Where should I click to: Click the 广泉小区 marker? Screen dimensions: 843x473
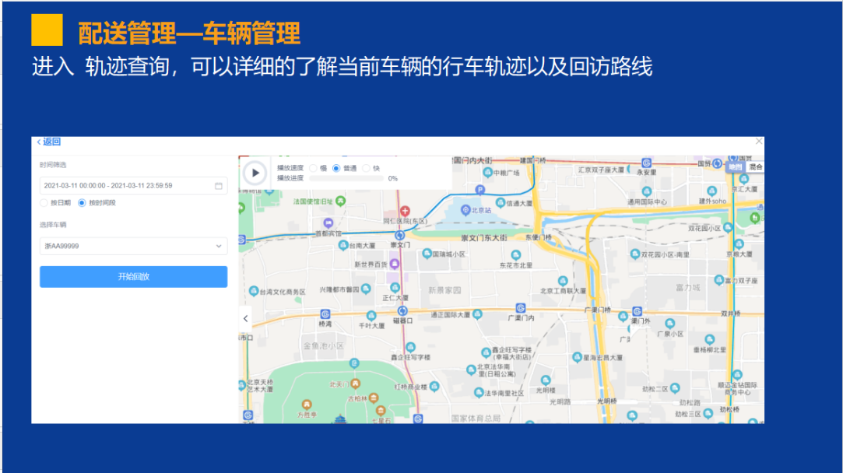[669, 324]
